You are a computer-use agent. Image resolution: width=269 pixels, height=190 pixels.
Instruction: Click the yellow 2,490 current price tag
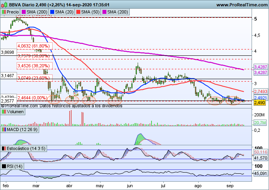[259, 103]
